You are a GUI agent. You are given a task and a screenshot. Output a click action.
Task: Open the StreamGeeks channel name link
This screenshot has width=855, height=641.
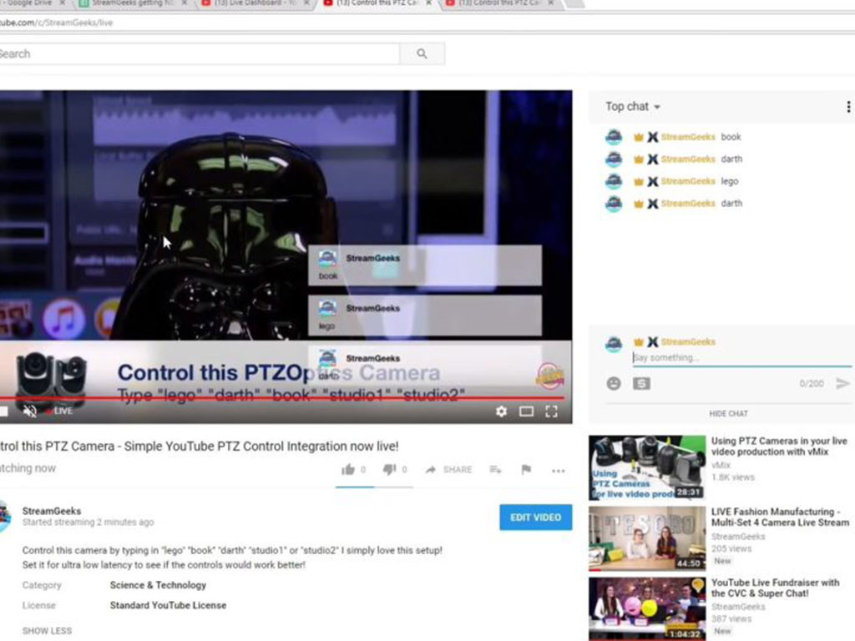52,511
